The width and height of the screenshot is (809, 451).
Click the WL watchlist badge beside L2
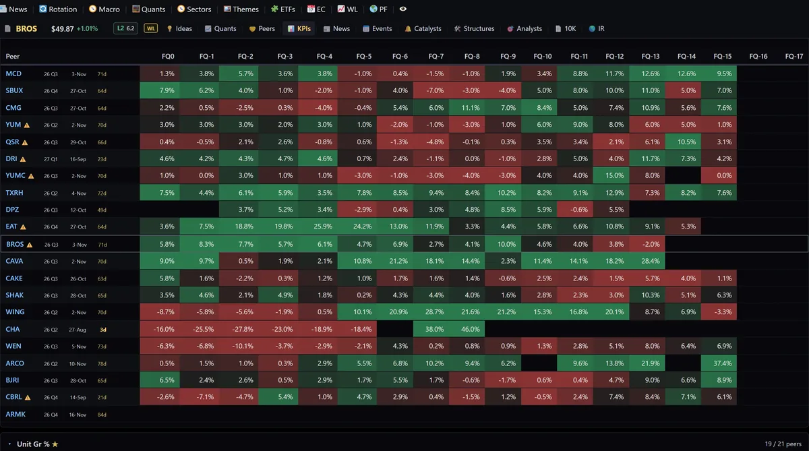pos(150,28)
